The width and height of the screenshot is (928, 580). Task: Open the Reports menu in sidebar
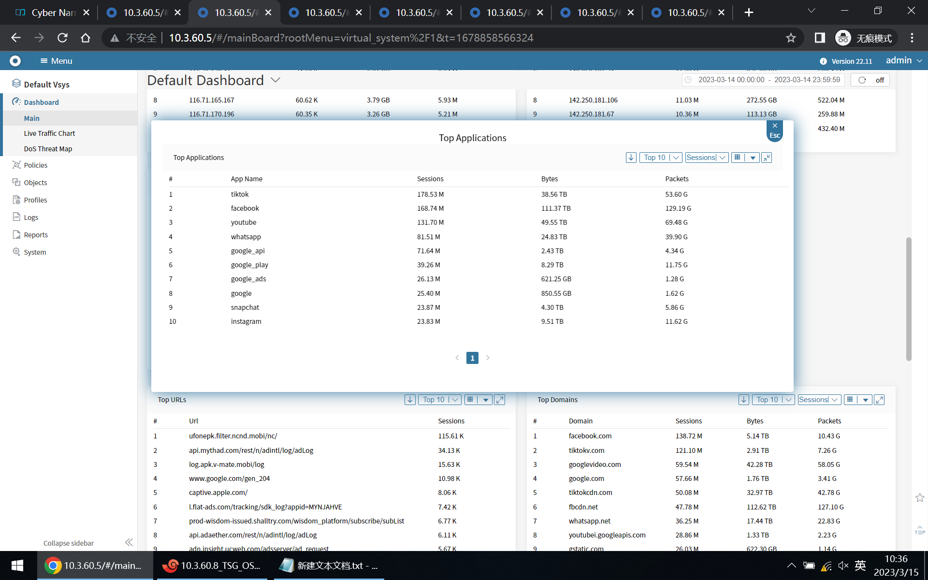click(36, 235)
